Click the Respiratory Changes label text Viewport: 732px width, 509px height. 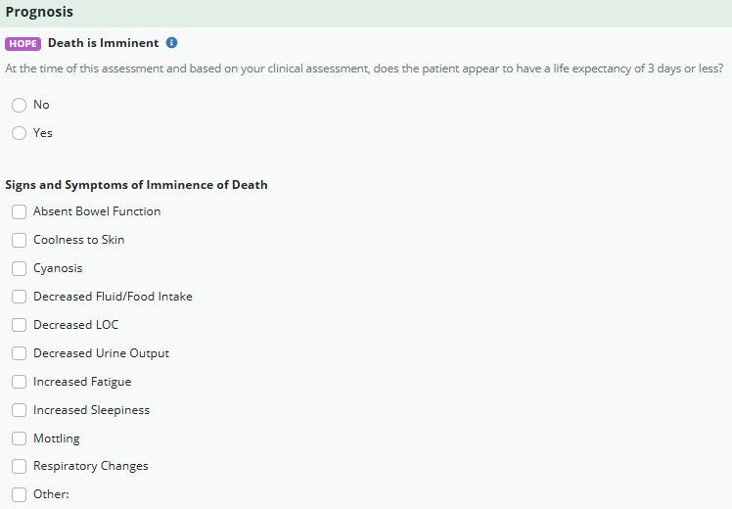click(x=91, y=467)
